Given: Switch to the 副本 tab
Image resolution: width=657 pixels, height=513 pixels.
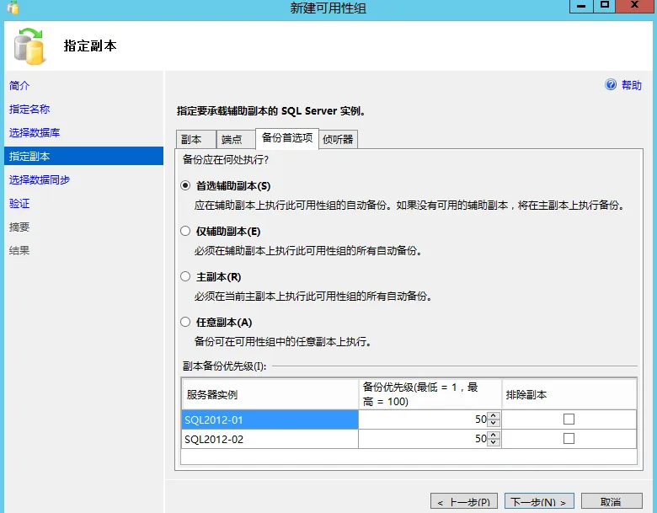Looking at the screenshot, I should click(x=195, y=140).
